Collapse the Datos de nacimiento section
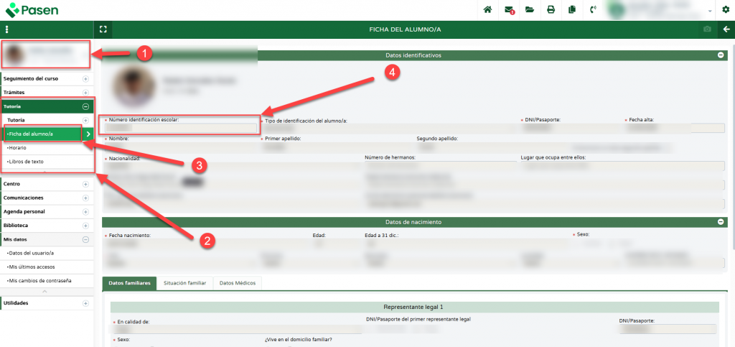The width and height of the screenshot is (735, 347). (x=720, y=222)
